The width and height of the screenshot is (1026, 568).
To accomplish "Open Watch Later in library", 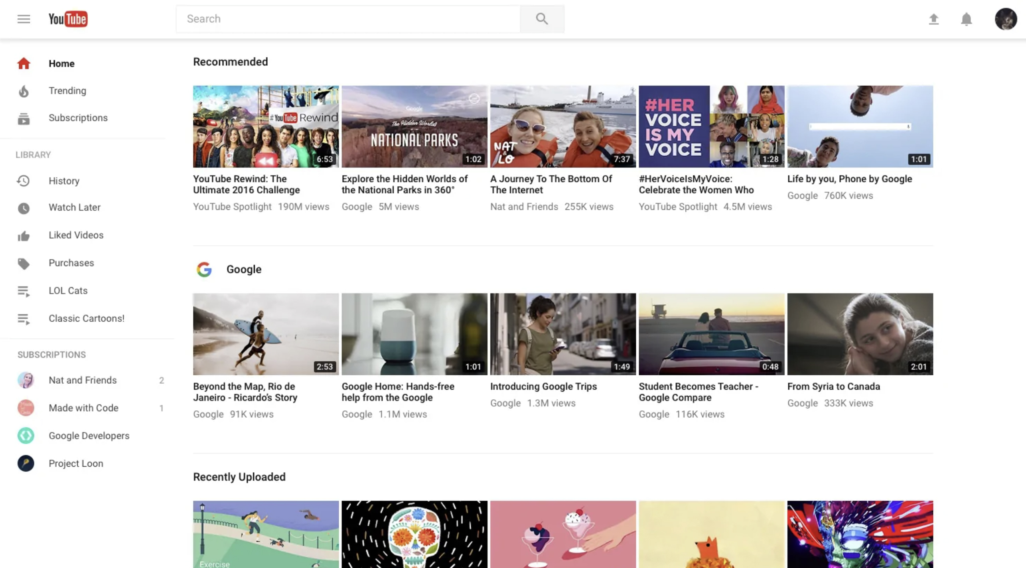I will (74, 207).
